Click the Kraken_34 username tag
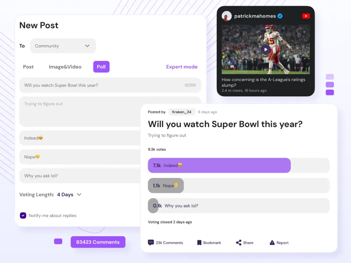The height and width of the screenshot is (263, 351). click(x=182, y=112)
